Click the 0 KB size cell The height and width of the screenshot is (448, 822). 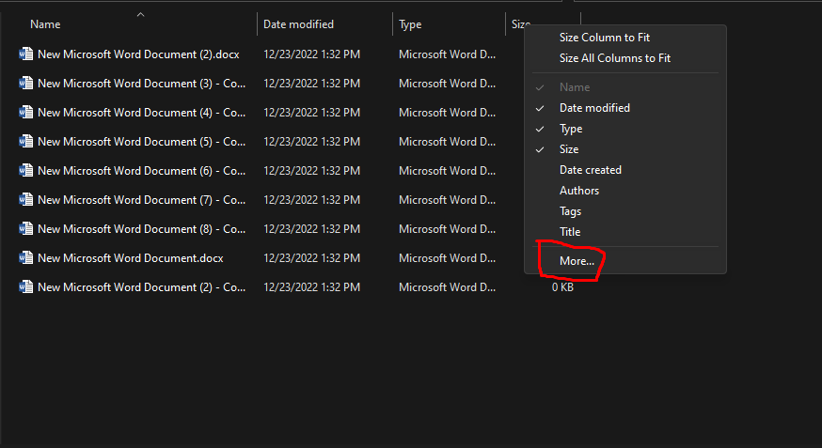click(562, 286)
